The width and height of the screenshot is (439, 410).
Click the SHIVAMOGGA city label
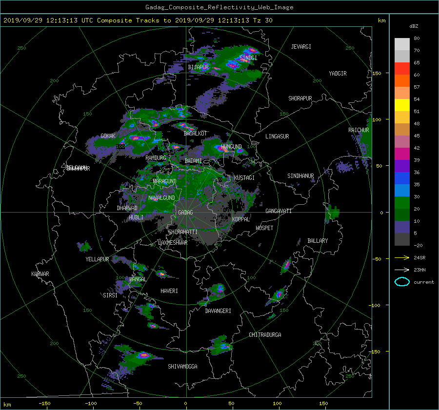(182, 367)
